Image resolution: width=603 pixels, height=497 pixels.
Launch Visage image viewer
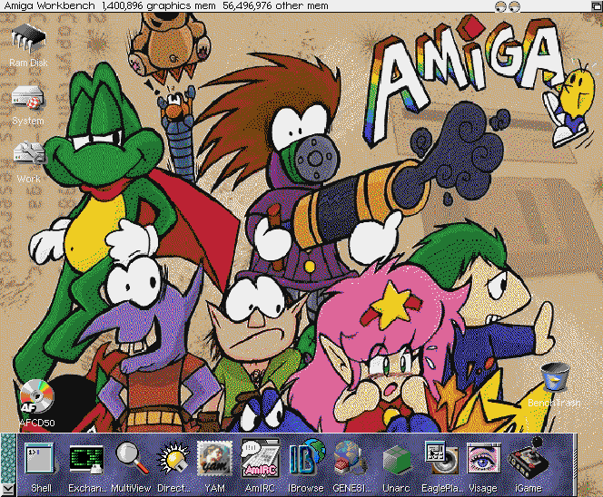[483, 459]
